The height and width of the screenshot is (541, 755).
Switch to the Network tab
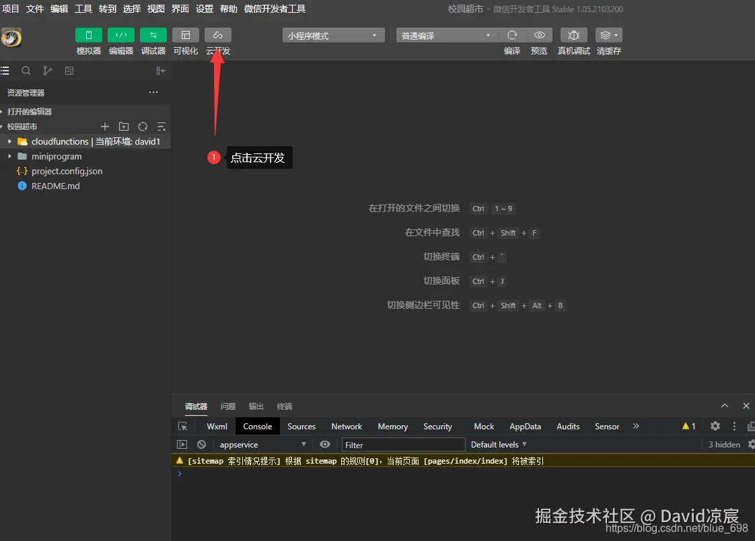point(346,426)
